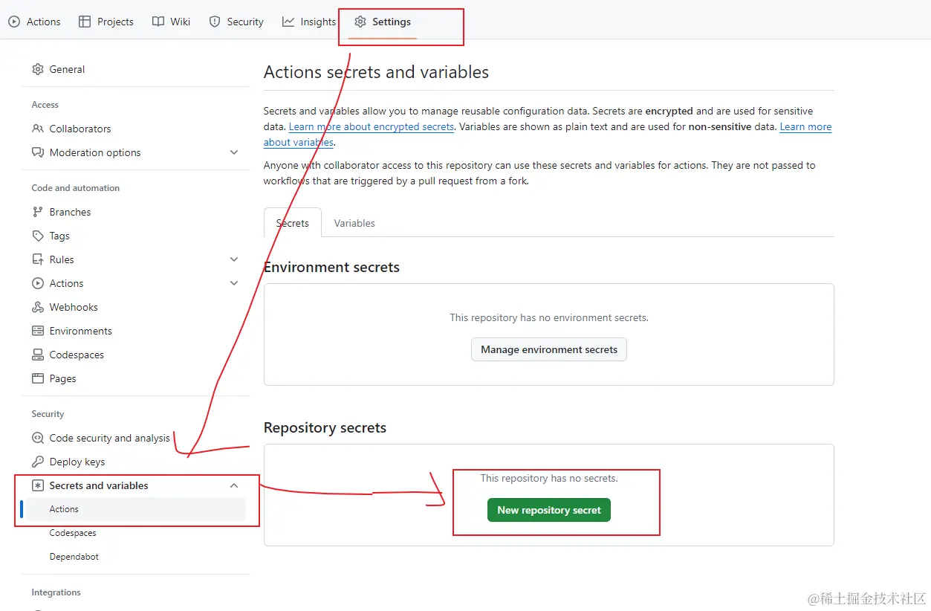The image size is (931, 611).
Task: Open Learn more about encrypted secrets link
Action: (372, 126)
